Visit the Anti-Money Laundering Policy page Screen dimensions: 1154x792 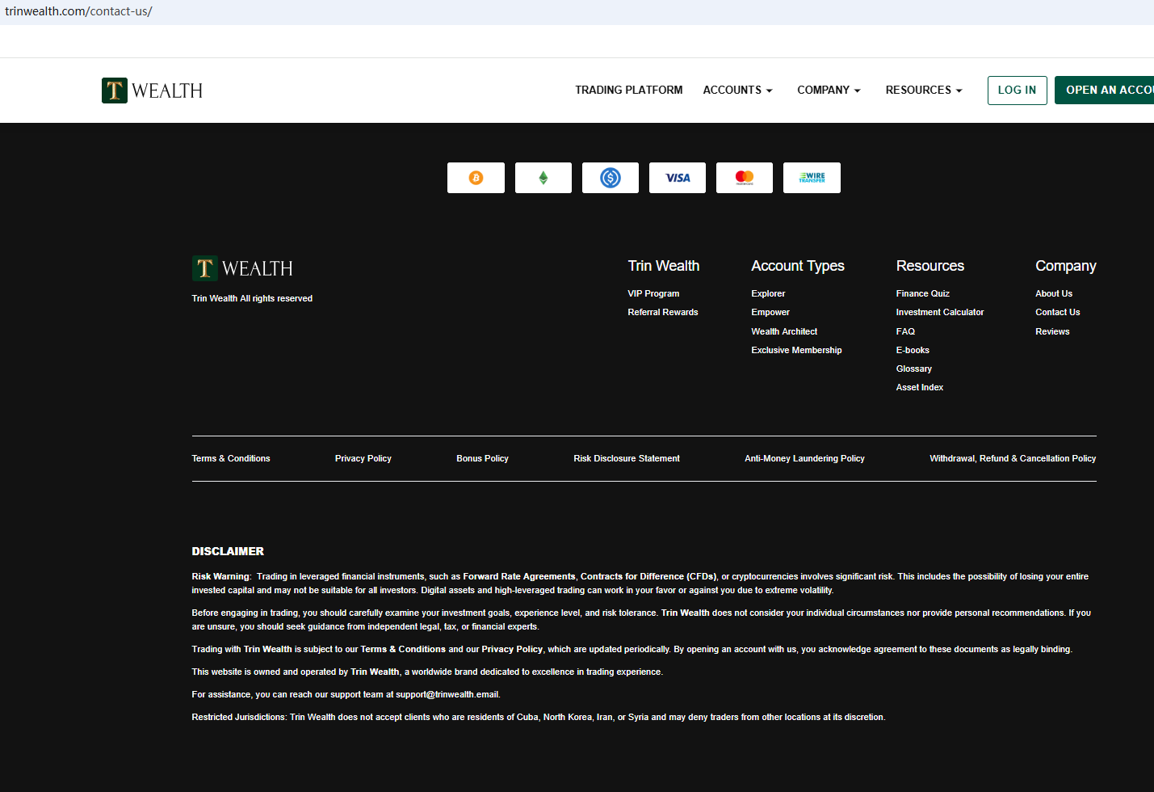coord(804,459)
